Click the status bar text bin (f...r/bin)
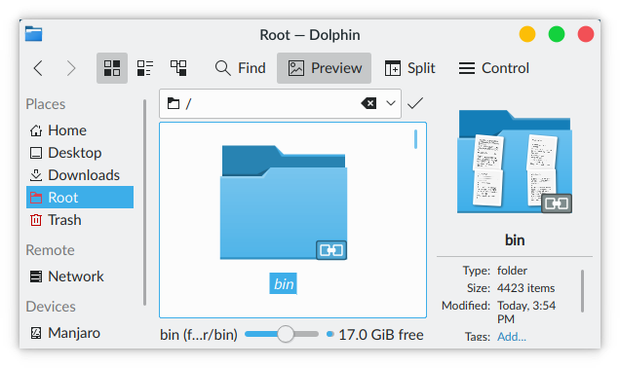Viewport: 620px width, 368px height. [x=199, y=335]
